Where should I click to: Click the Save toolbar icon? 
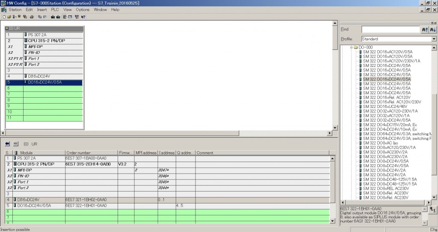[19, 17]
